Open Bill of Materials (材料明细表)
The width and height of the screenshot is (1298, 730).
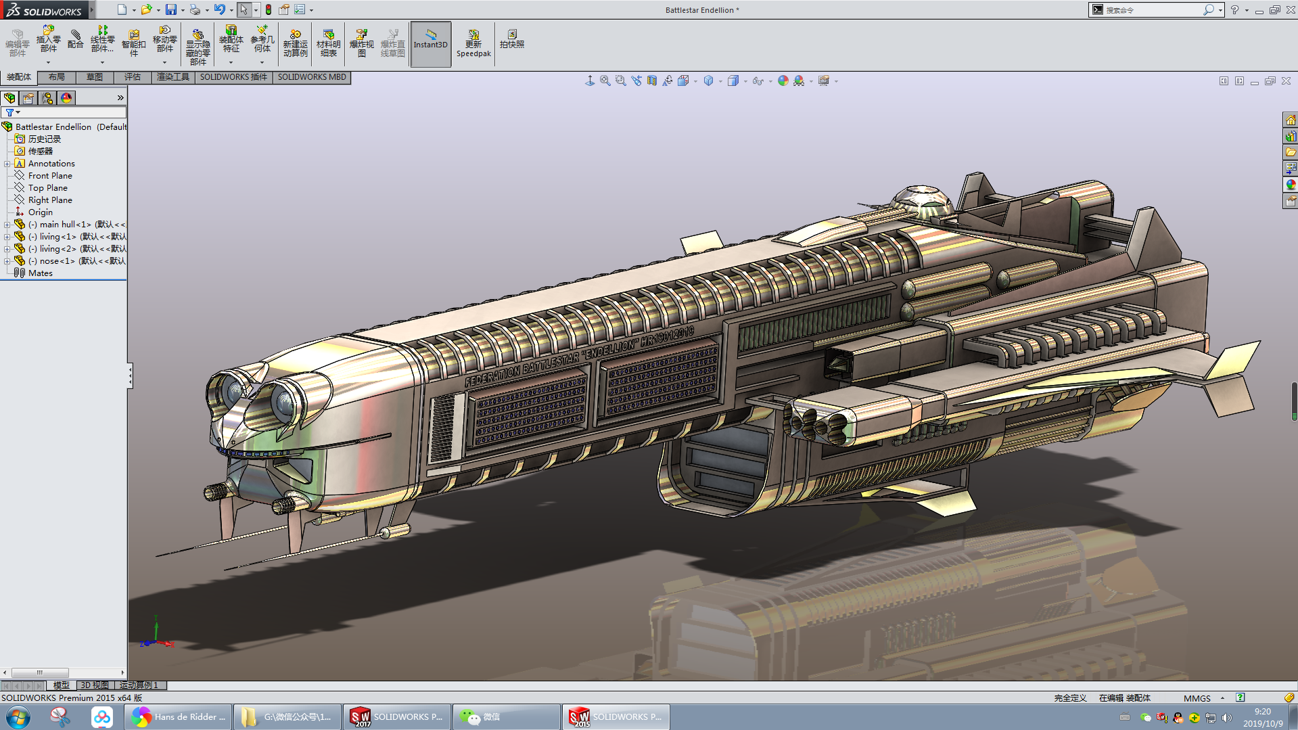[329, 43]
